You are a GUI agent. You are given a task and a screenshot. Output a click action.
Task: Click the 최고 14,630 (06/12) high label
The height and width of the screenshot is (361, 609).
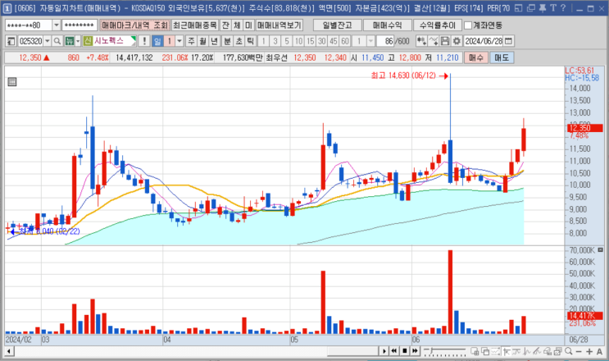[x=403, y=75]
